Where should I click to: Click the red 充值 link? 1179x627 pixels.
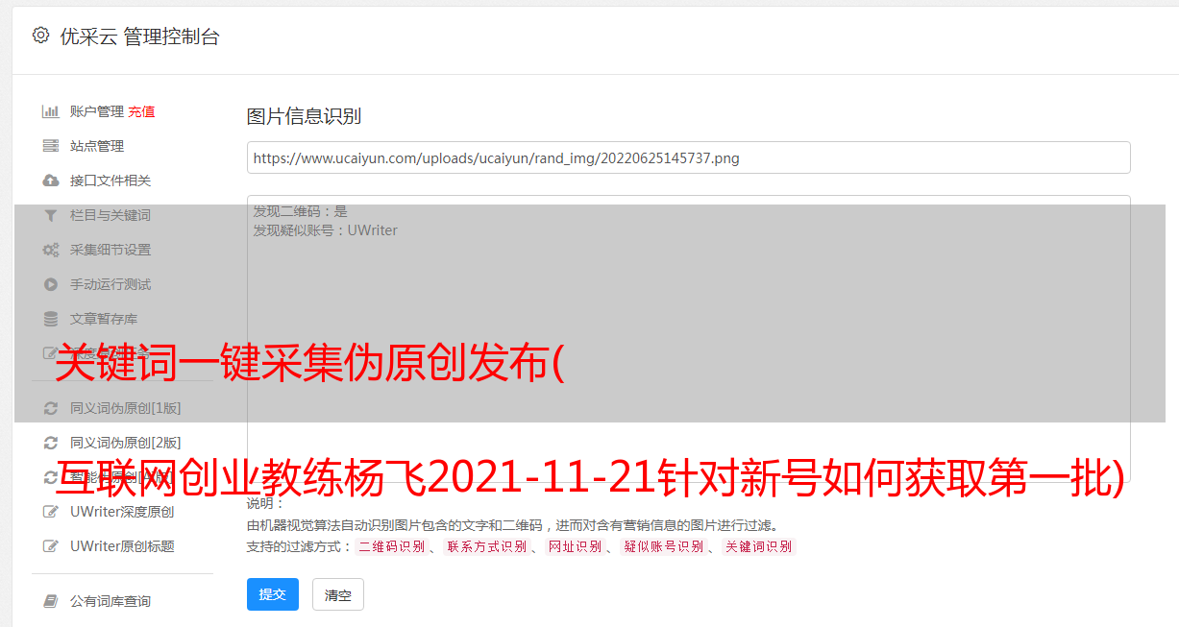click(x=141, y=111)
